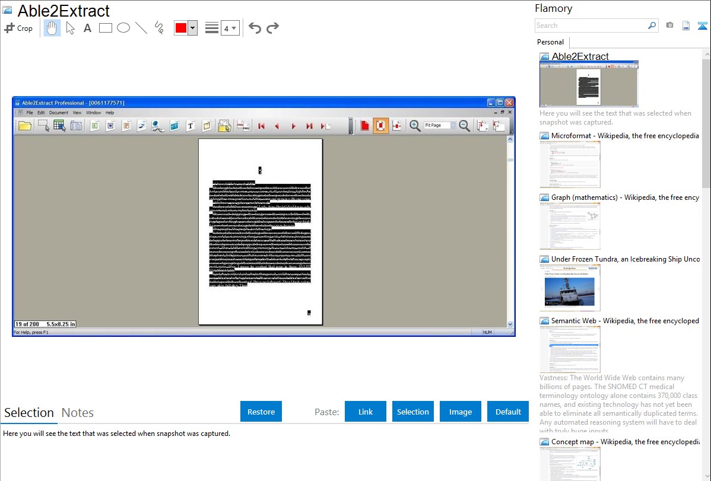Click the open folder icon in Able2Extract
711x481 pixels.
coord(25,126)
